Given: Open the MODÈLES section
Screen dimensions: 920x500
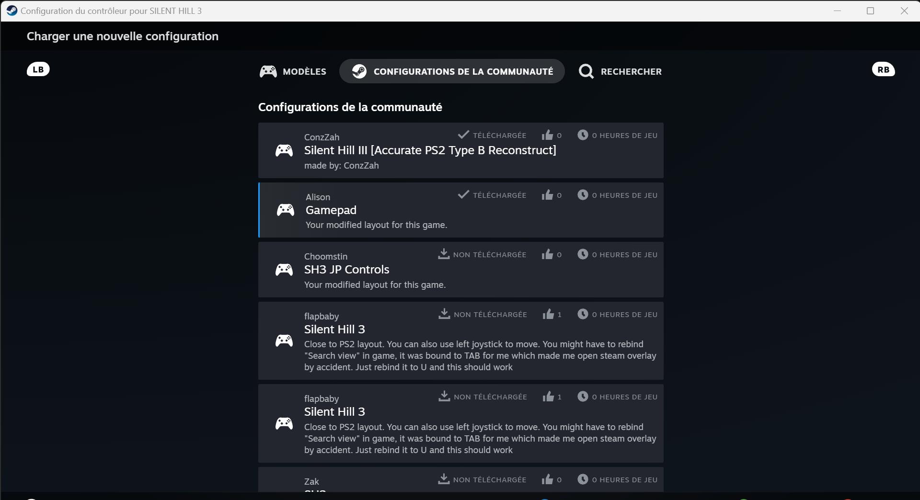Looking at the screenshot, I should coord(293,71).
